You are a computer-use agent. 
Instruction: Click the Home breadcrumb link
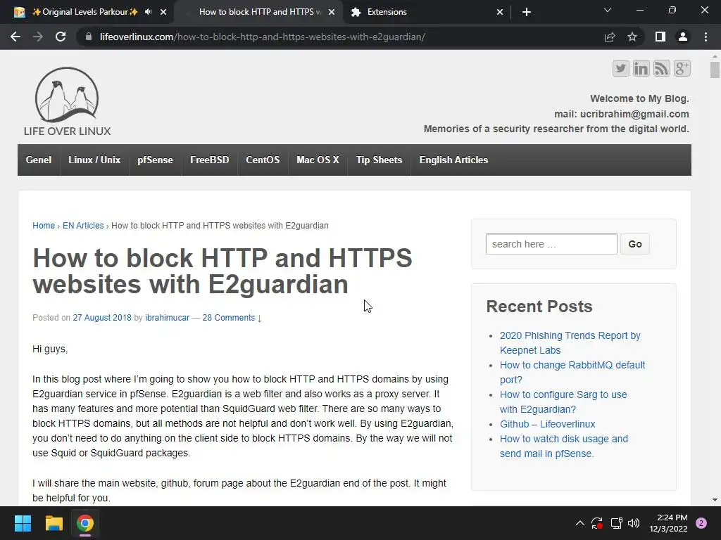44,226
